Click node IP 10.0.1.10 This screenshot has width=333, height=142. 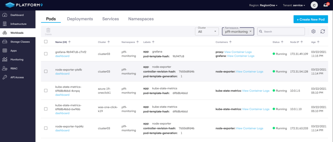(296, 109)
